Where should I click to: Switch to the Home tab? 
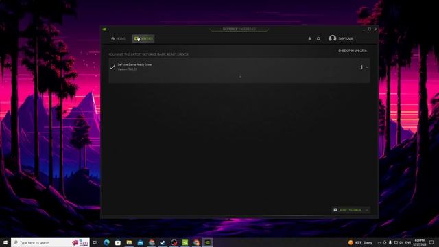[118, 38]
